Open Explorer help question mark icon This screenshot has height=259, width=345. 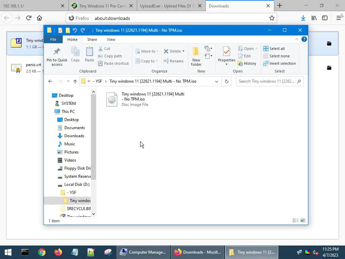point(304,39)
